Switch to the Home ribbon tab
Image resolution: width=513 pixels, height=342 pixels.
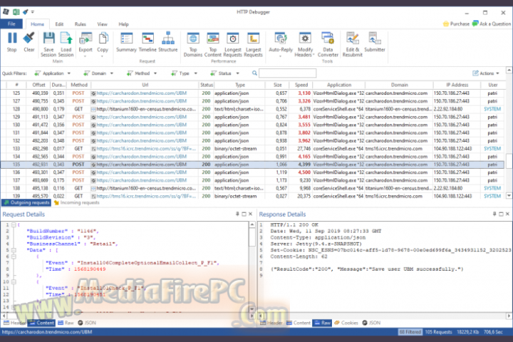coord(37,24)
